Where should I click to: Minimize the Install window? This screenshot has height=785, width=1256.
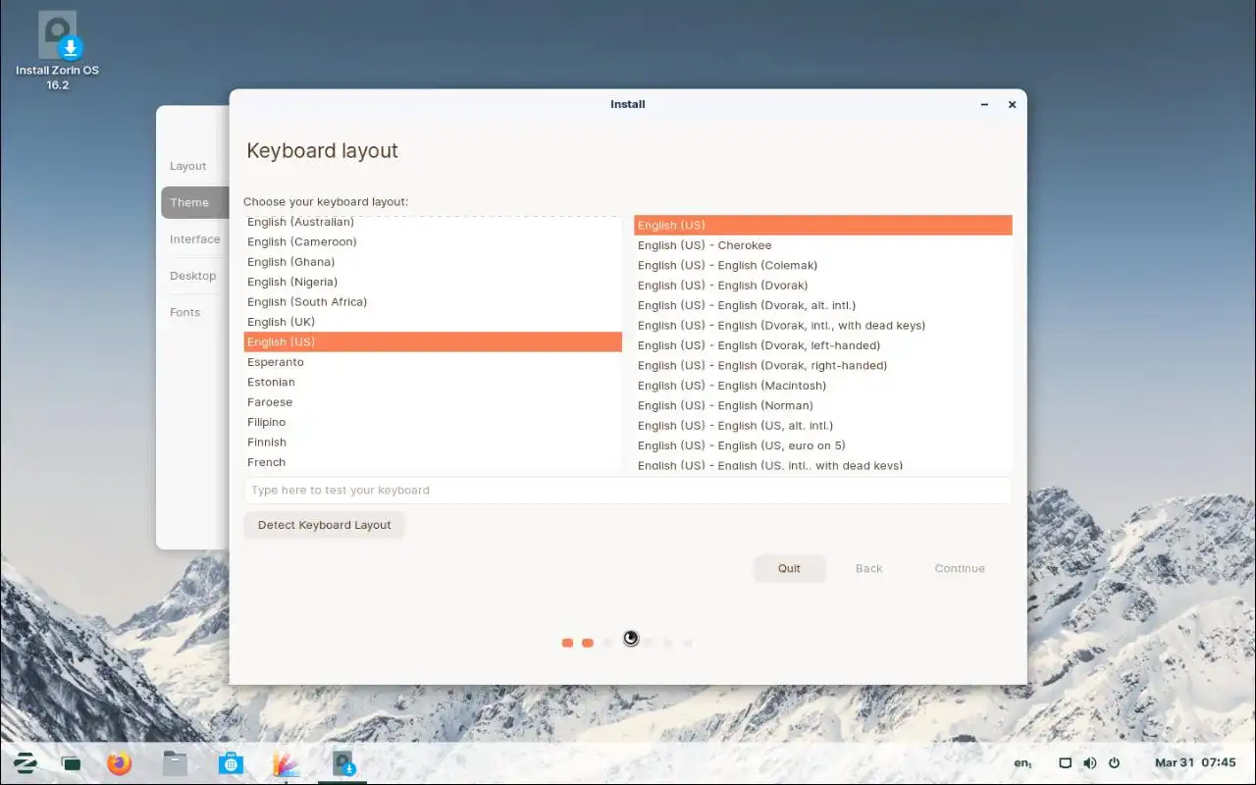[984, 104]
